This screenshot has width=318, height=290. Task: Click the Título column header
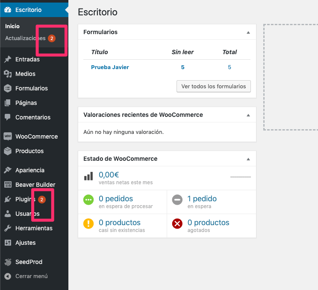point(99,52)
